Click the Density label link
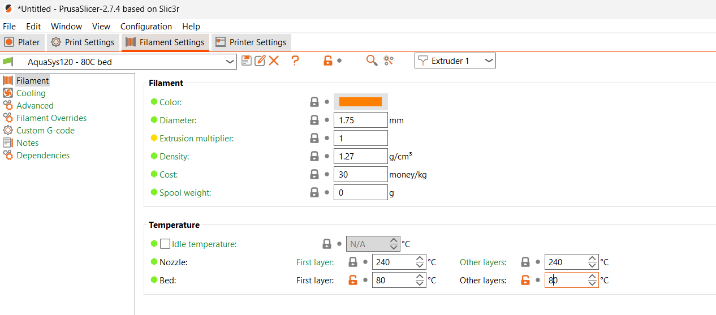This screenshot has width=716, height=315. 174,157
